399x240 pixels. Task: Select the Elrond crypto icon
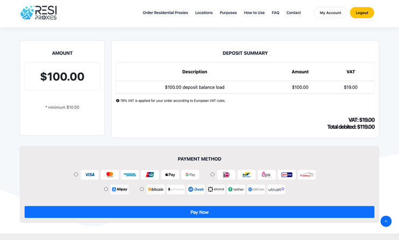click(216, 189)
